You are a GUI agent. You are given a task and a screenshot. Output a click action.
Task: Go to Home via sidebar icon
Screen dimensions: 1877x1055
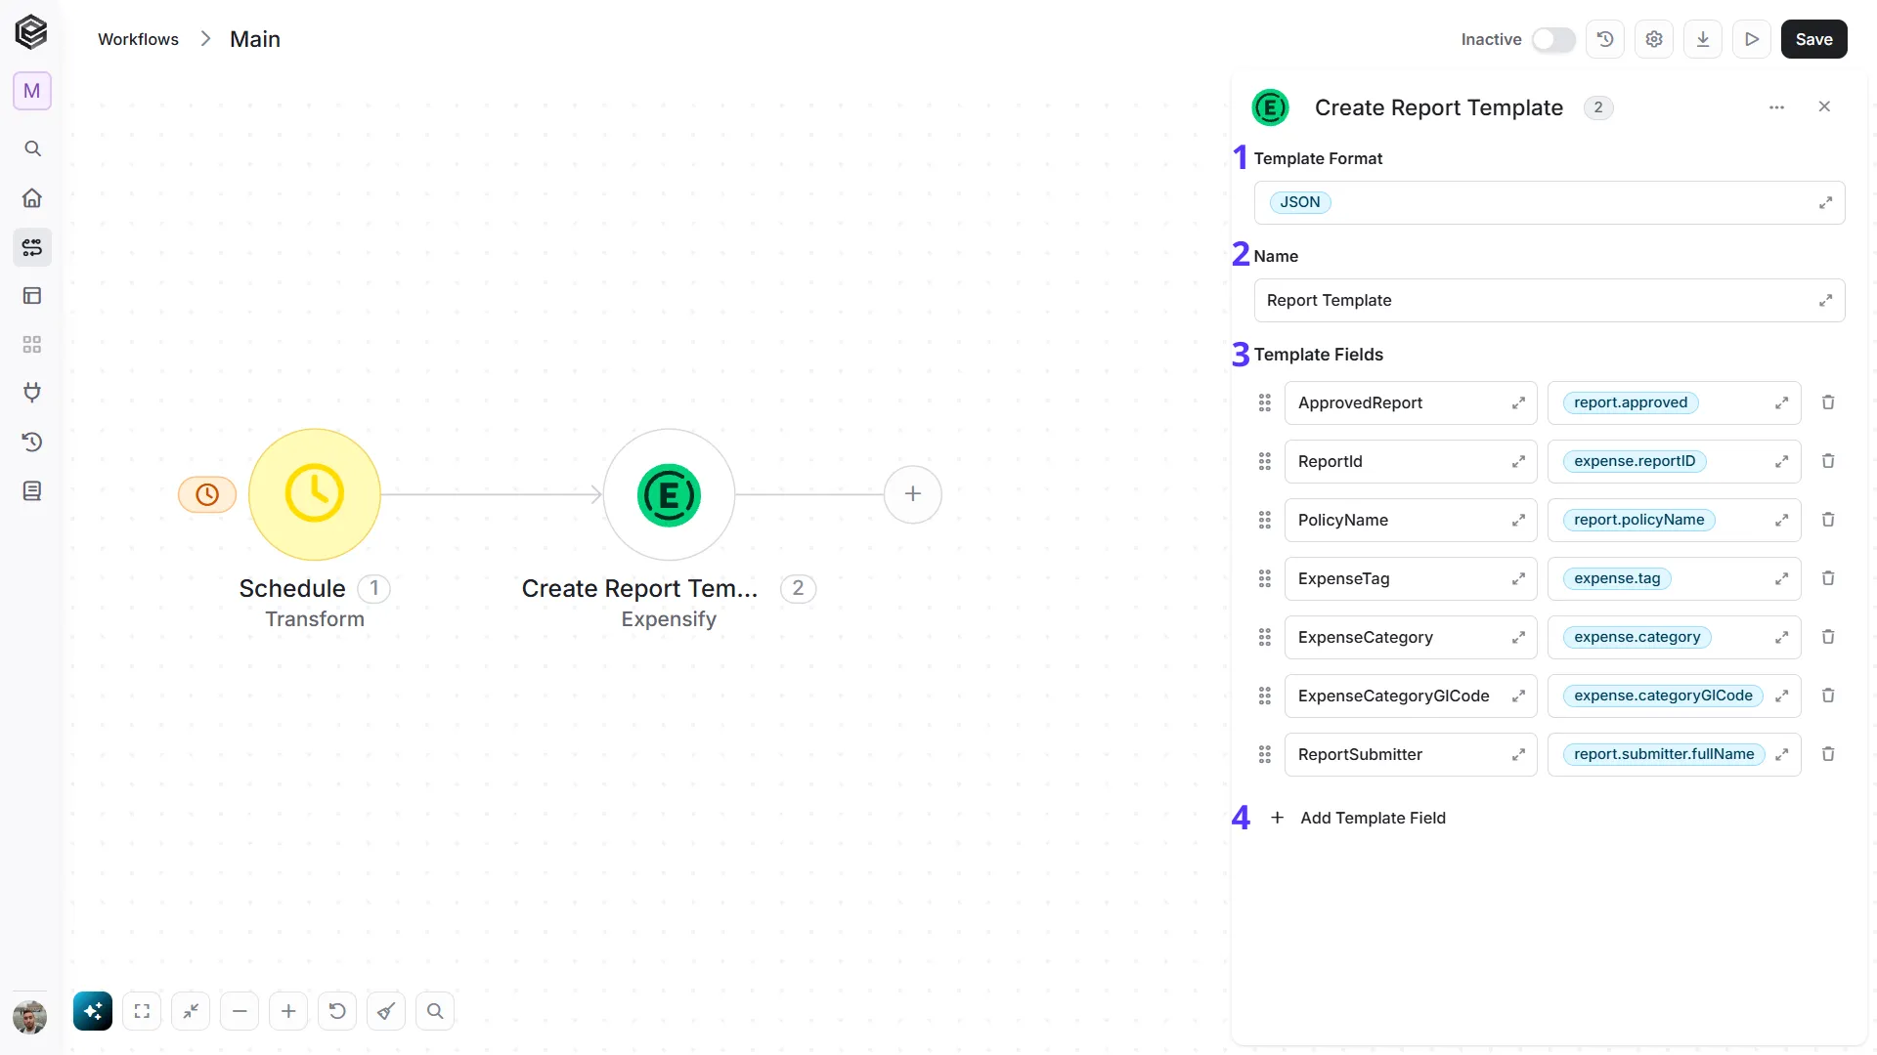32,197
